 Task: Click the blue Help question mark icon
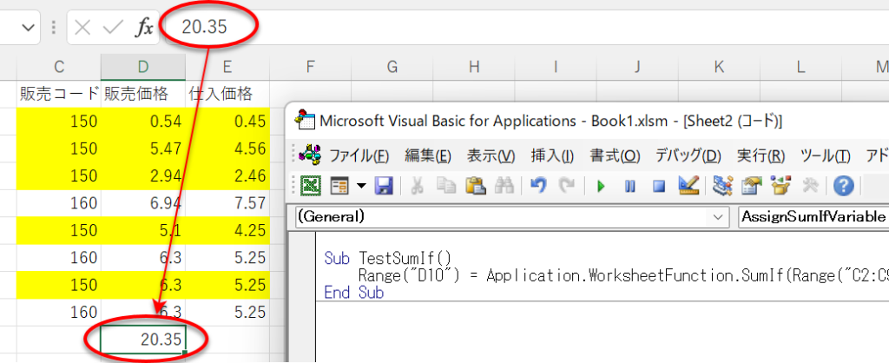tap(843, 186)
